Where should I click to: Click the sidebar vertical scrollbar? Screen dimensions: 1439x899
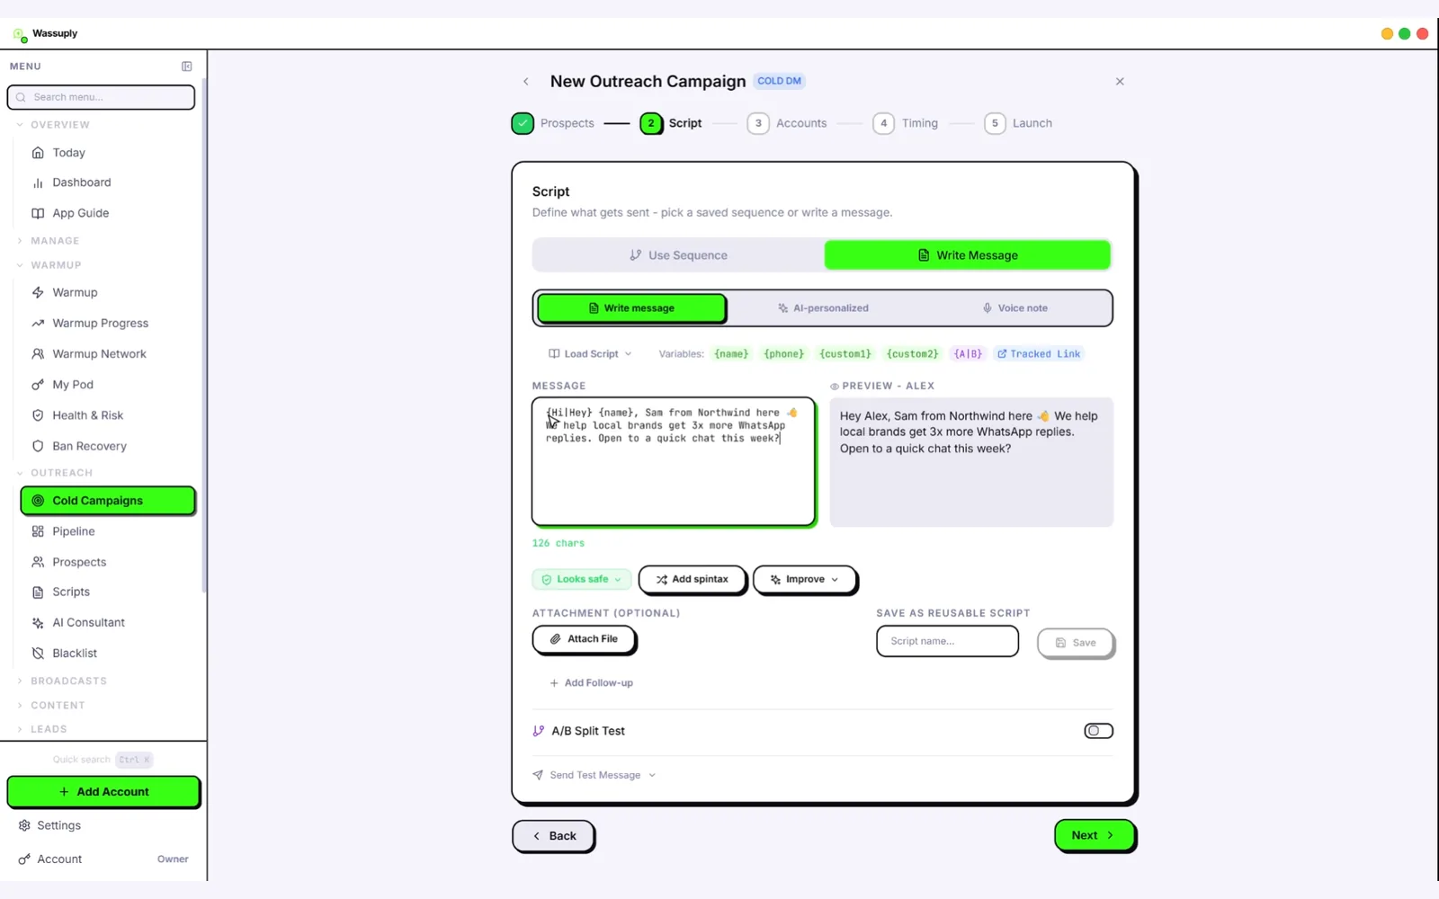[x=204, y=337]
